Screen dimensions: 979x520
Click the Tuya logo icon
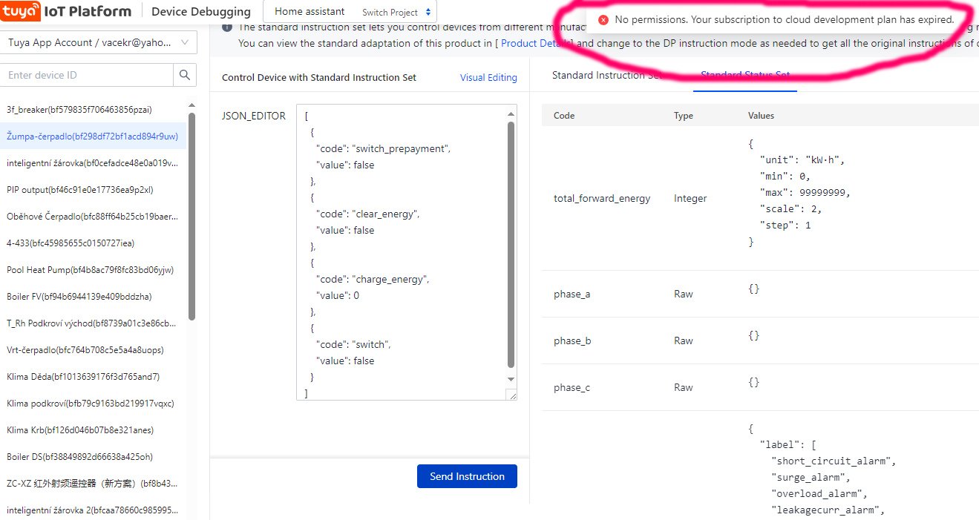20,11
